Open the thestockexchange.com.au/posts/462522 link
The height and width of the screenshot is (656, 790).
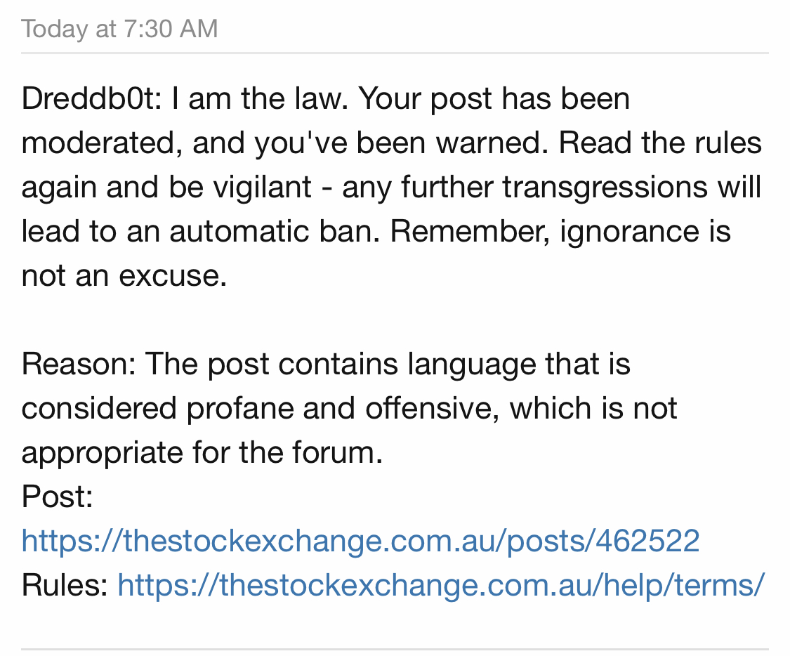pyautogui.click(x=360, y=541)
